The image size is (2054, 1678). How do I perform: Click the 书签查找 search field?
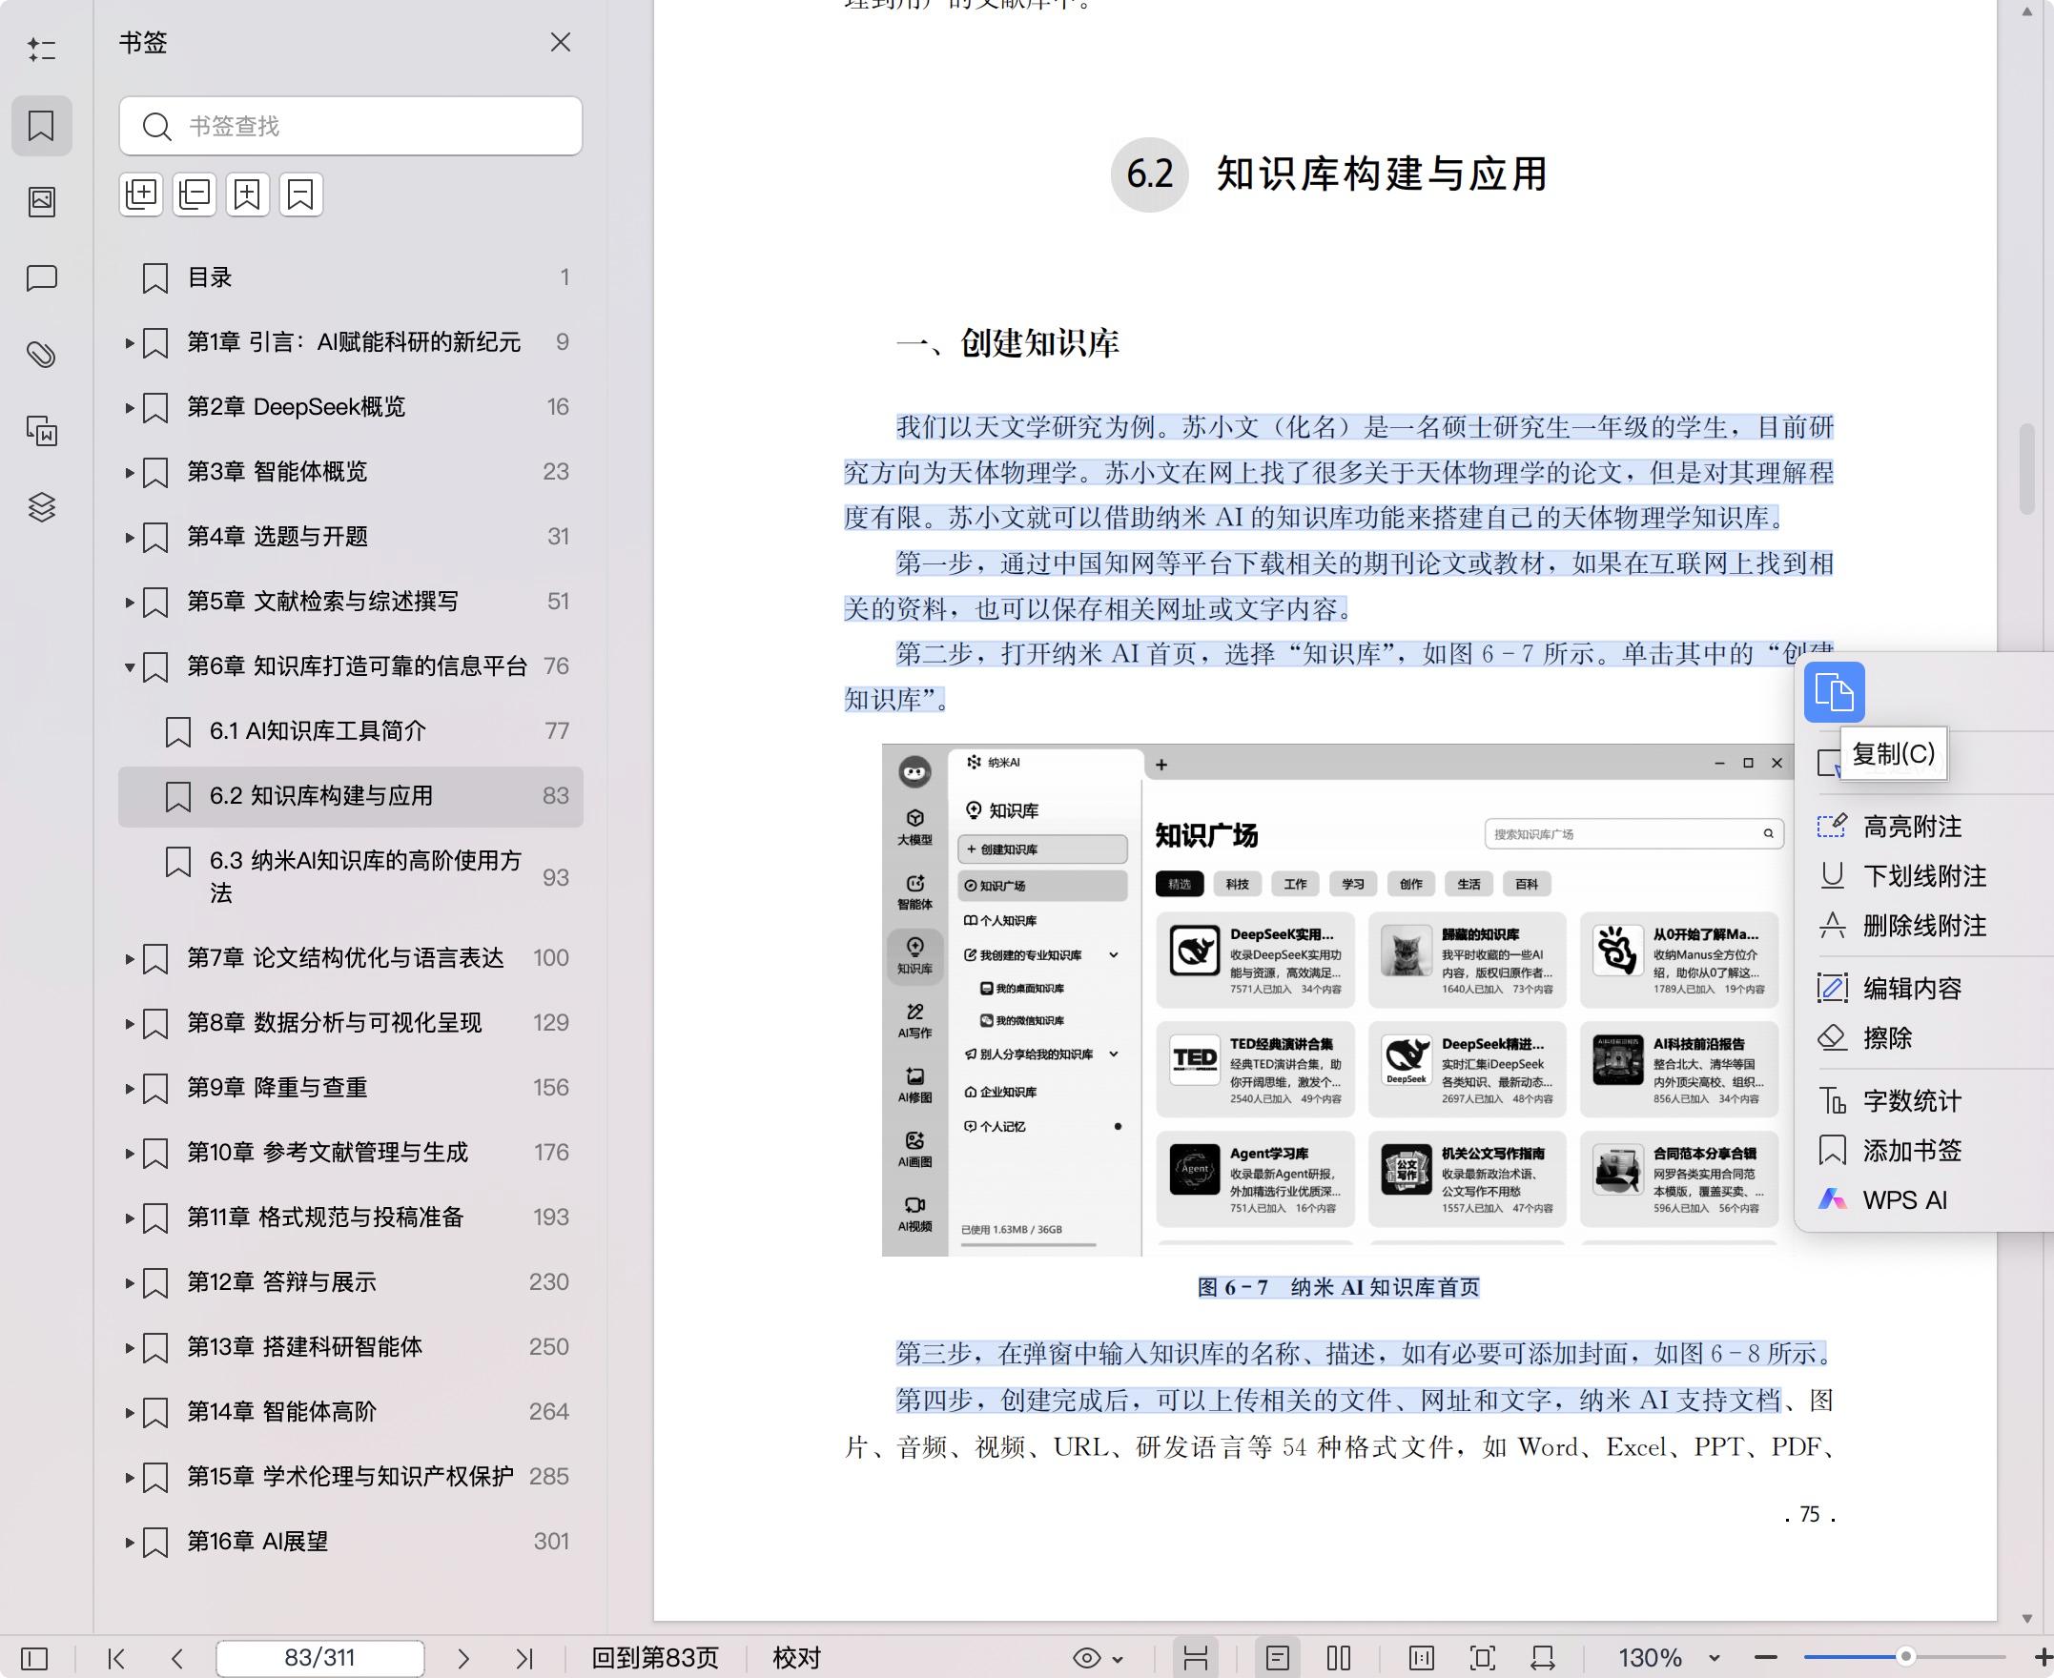pyautogui.click(x=351, y=126)
